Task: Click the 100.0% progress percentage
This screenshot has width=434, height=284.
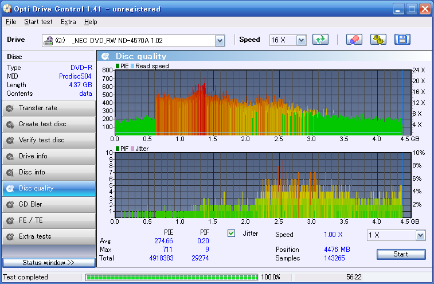Action: coord(271,277)
